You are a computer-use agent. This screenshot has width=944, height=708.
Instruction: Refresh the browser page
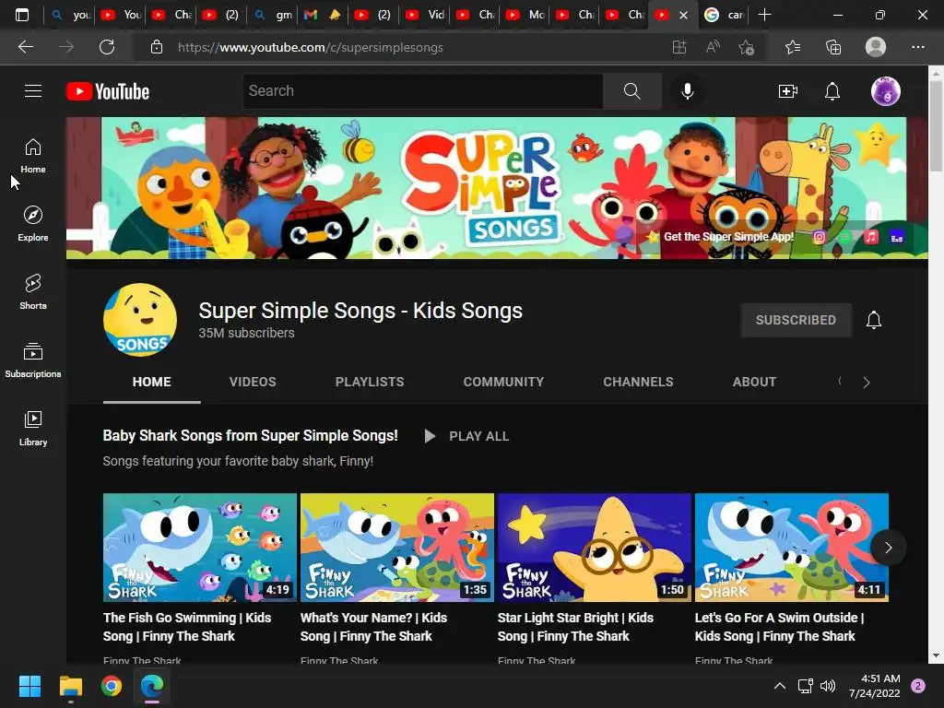pyautogui.click(x=107, y=47)
